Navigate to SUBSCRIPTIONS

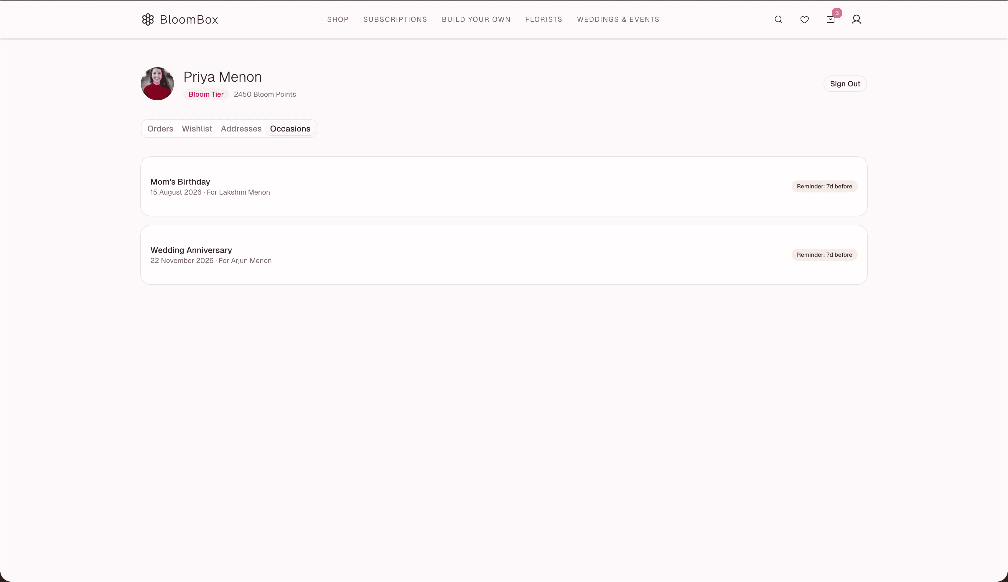(x=395, y=19)
